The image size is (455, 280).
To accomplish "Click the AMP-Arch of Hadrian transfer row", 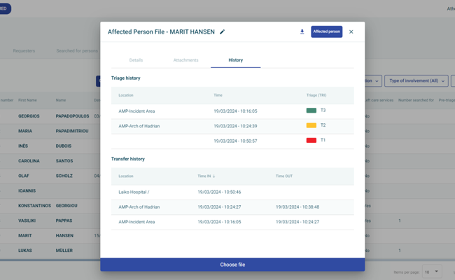I will click(x=232, y=207).
